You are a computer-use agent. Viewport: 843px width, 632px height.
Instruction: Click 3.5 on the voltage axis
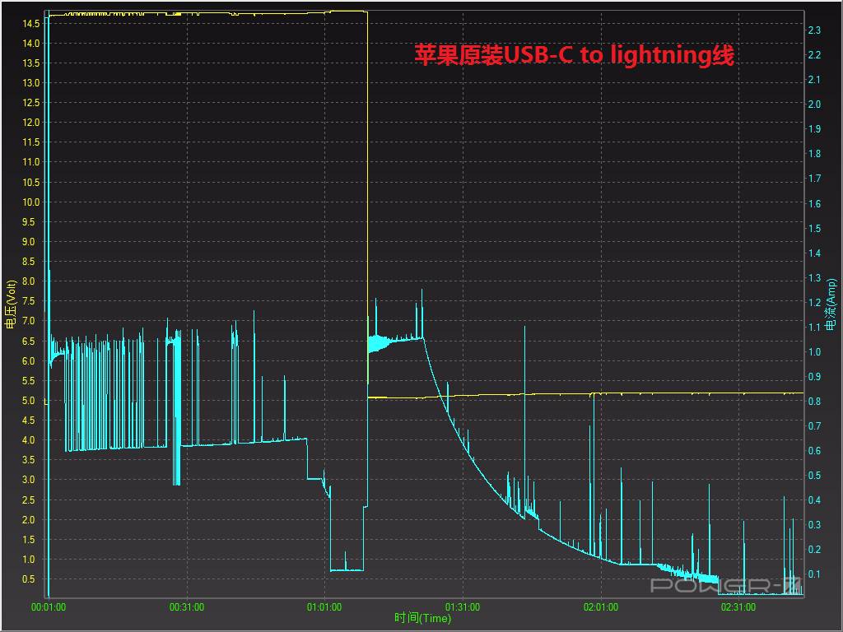coord(29,460)
